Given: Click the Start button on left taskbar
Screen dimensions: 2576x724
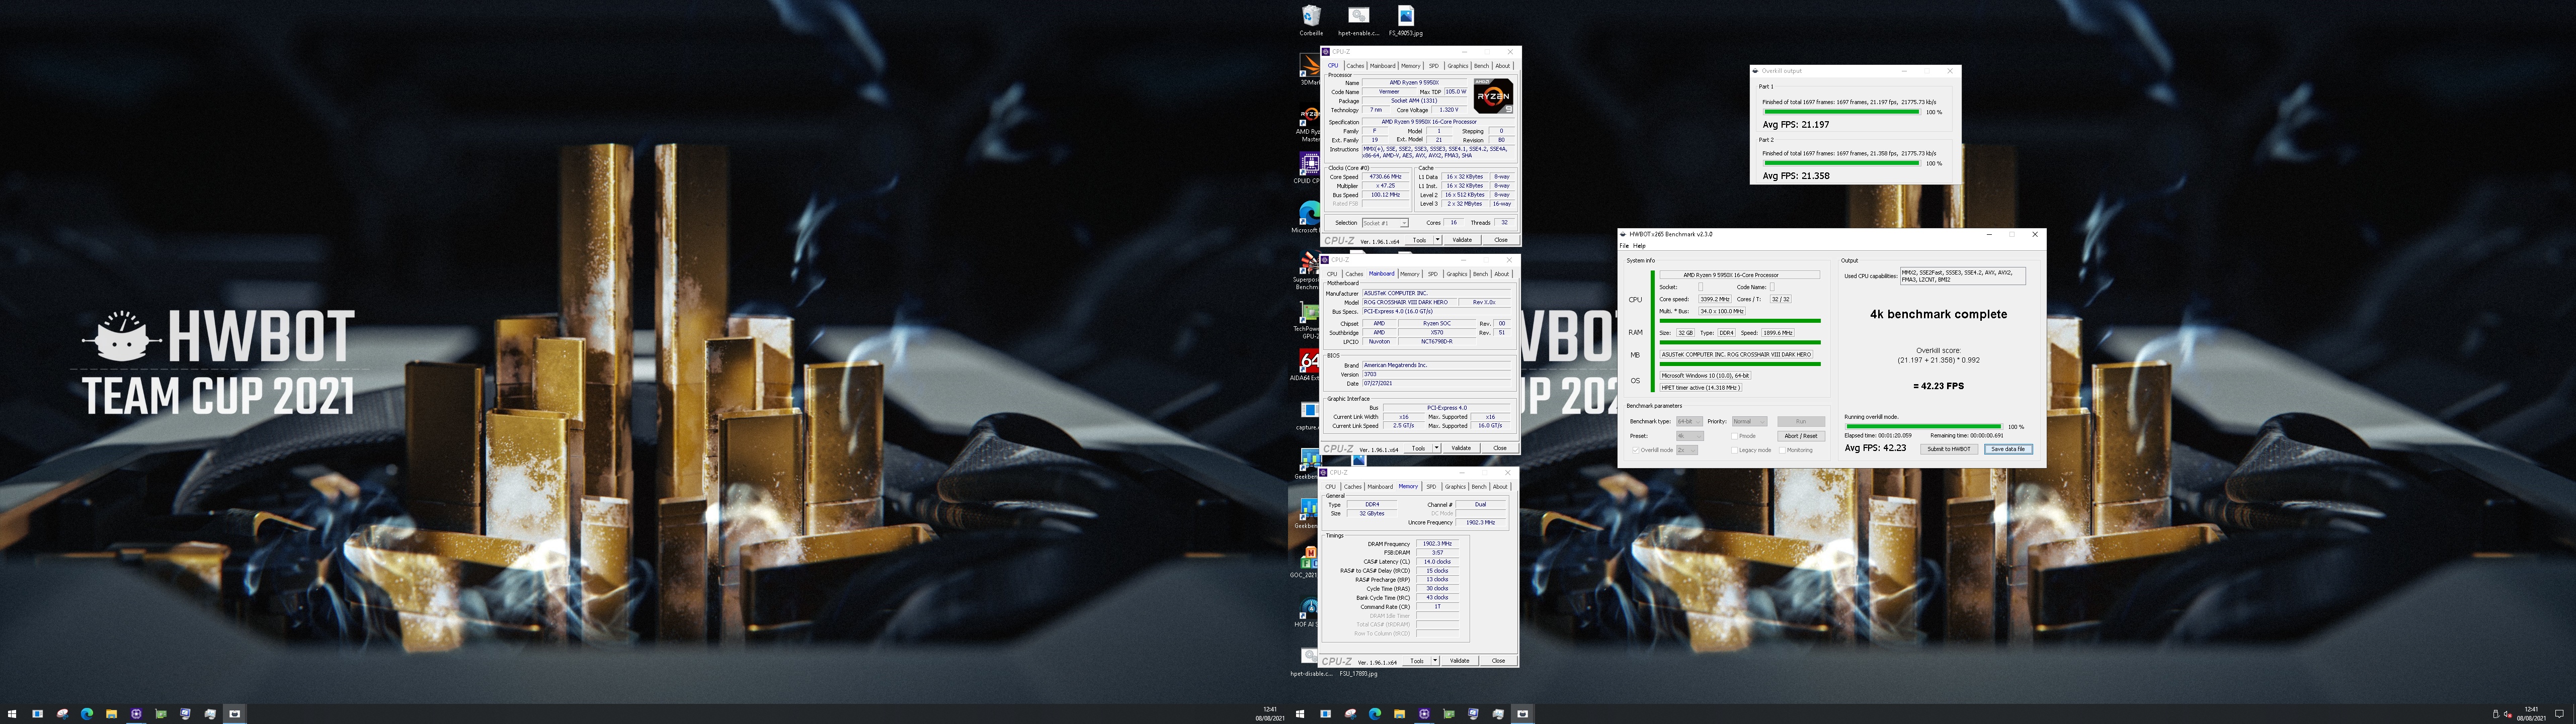Looking at the screenshot, I should point(12,714).
